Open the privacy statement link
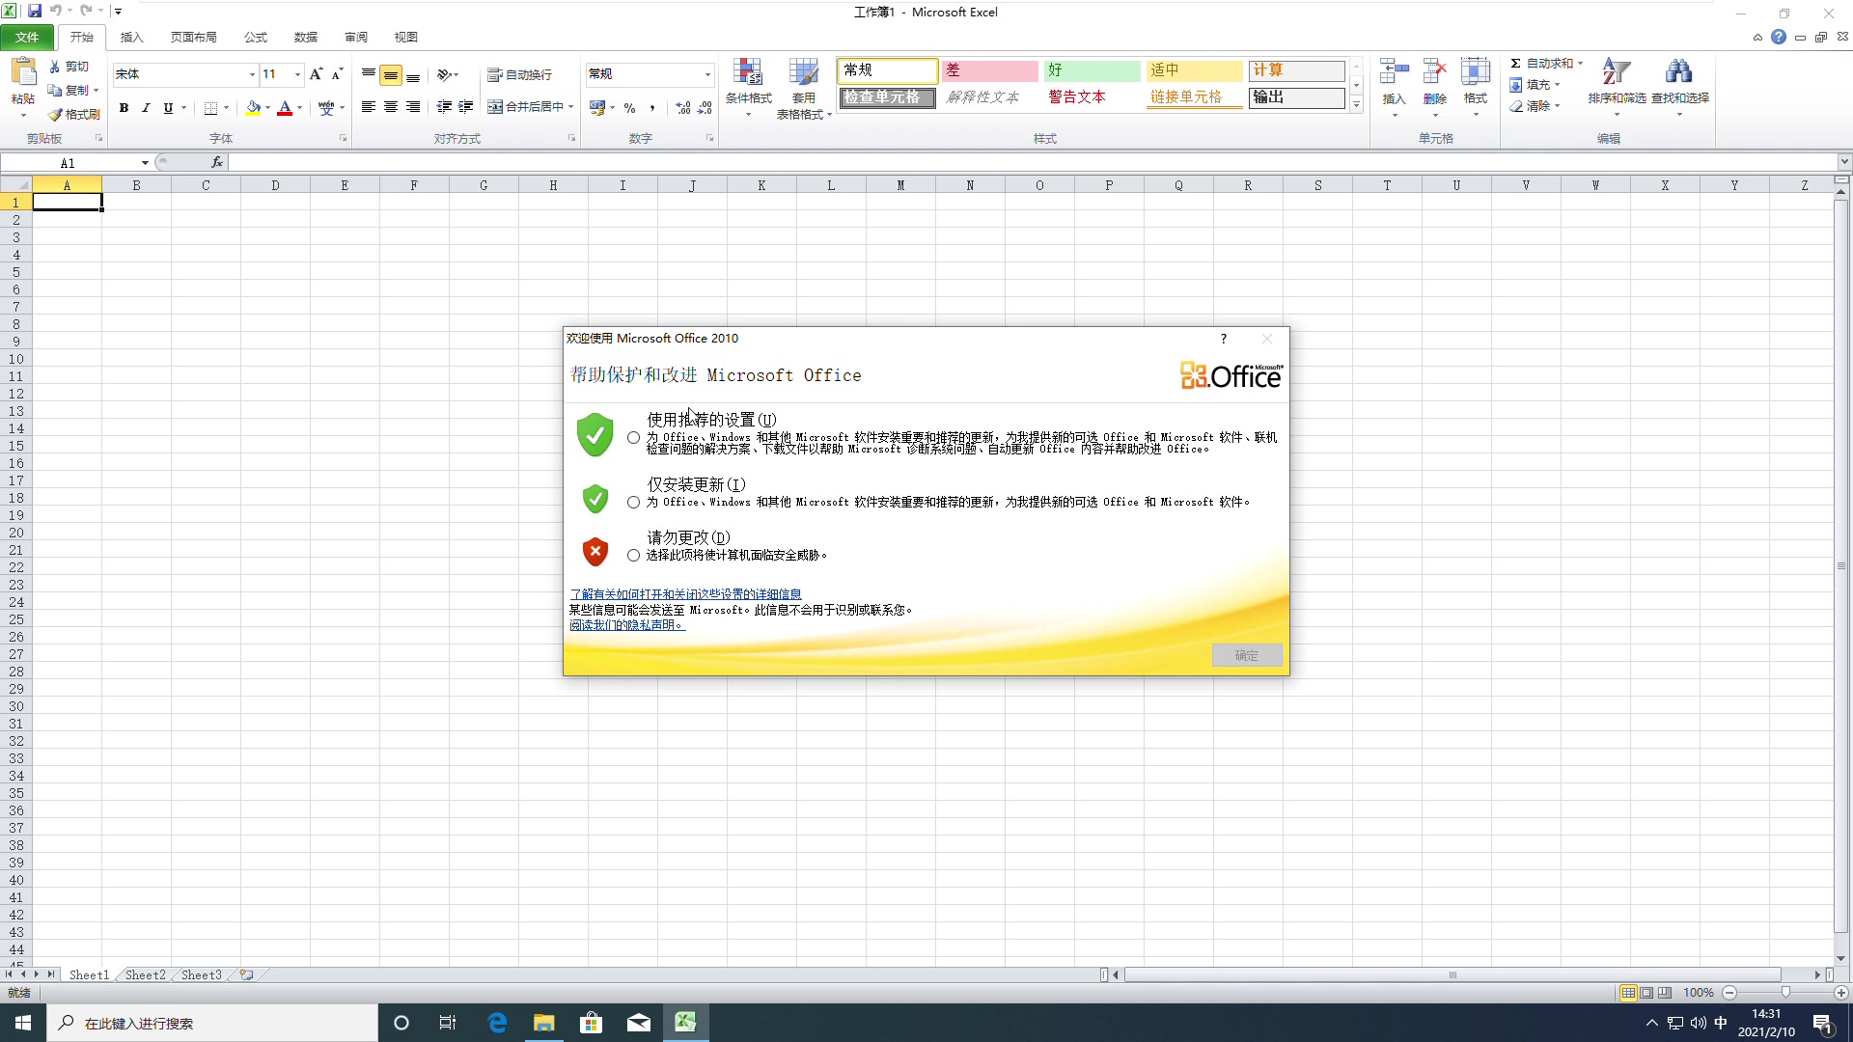The width and height of the screenshot is (1853, 1042). click(625, 624)
